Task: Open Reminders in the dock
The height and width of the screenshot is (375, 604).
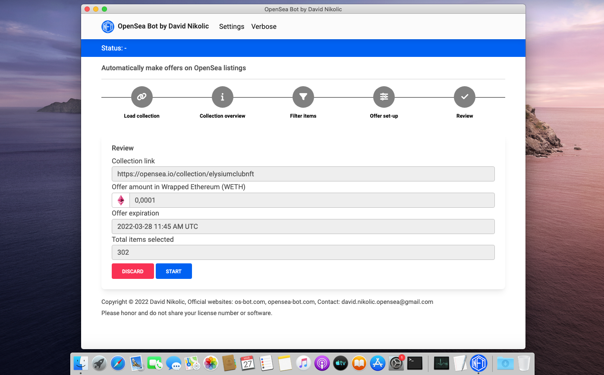Action: (x=266, y=363)
